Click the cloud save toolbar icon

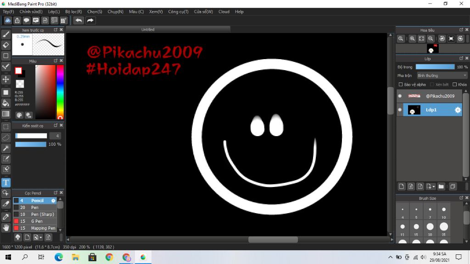click(8, 20)
